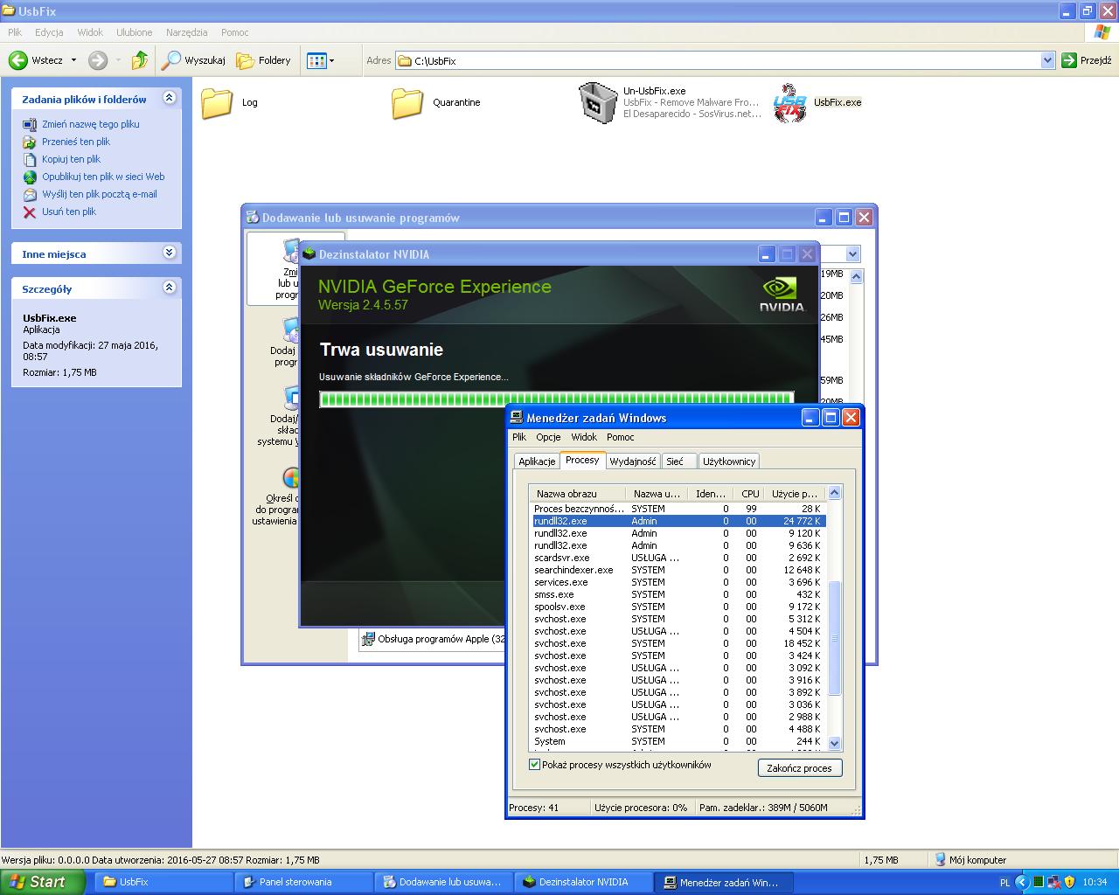Open the Wstecz history dropdown arrow
This screenshot has height=895, width=1119.
pyautogui.click(x=73, y=60)
